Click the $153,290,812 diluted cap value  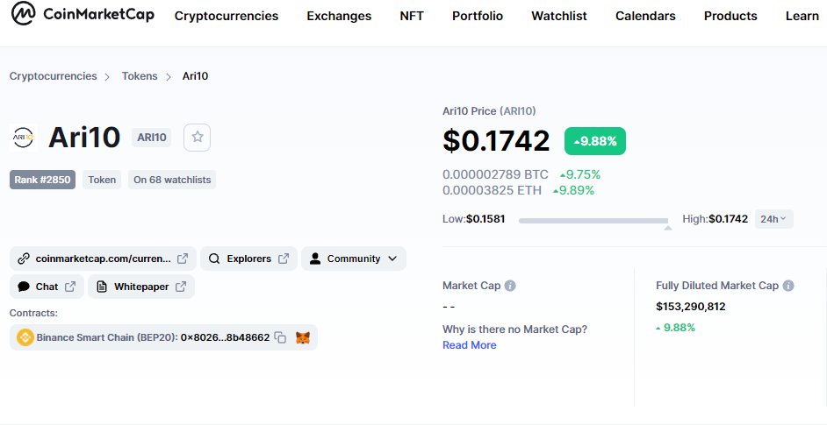point(691,307)
